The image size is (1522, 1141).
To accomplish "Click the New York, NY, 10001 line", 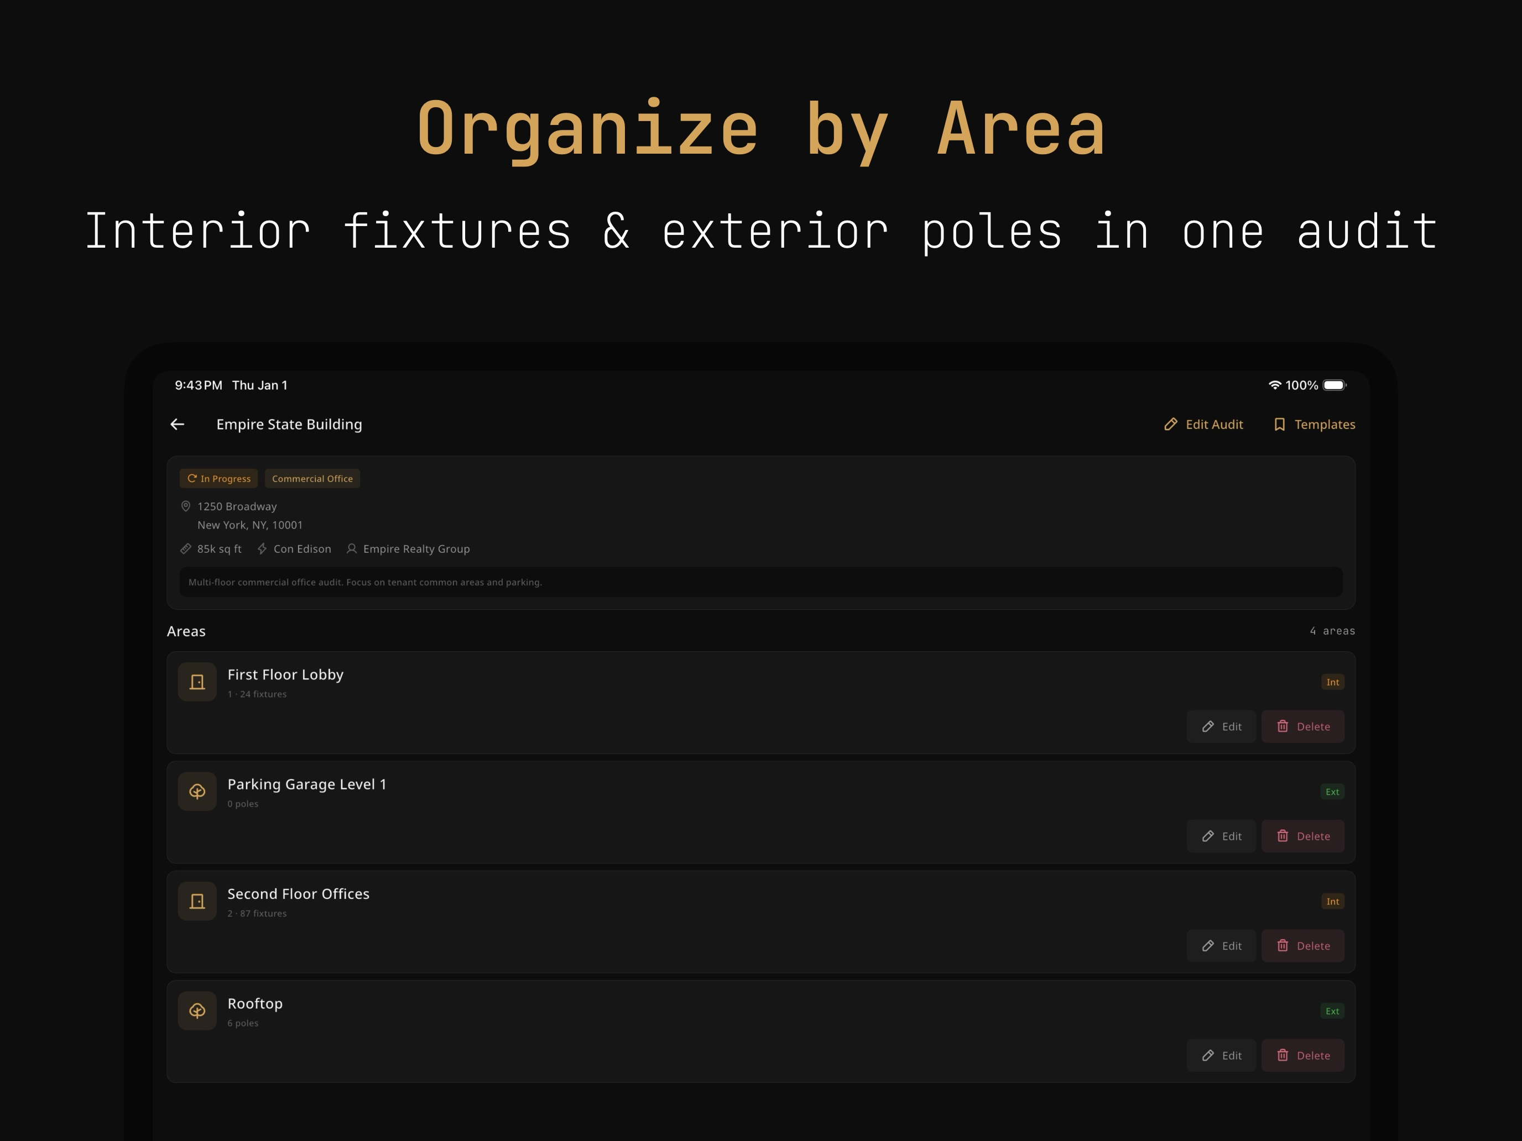I will (x=251, y=526).
